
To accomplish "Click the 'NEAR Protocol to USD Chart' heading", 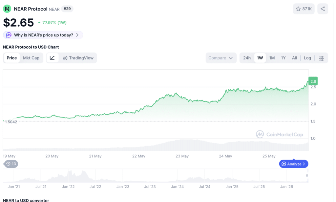I will coord(31,47).
